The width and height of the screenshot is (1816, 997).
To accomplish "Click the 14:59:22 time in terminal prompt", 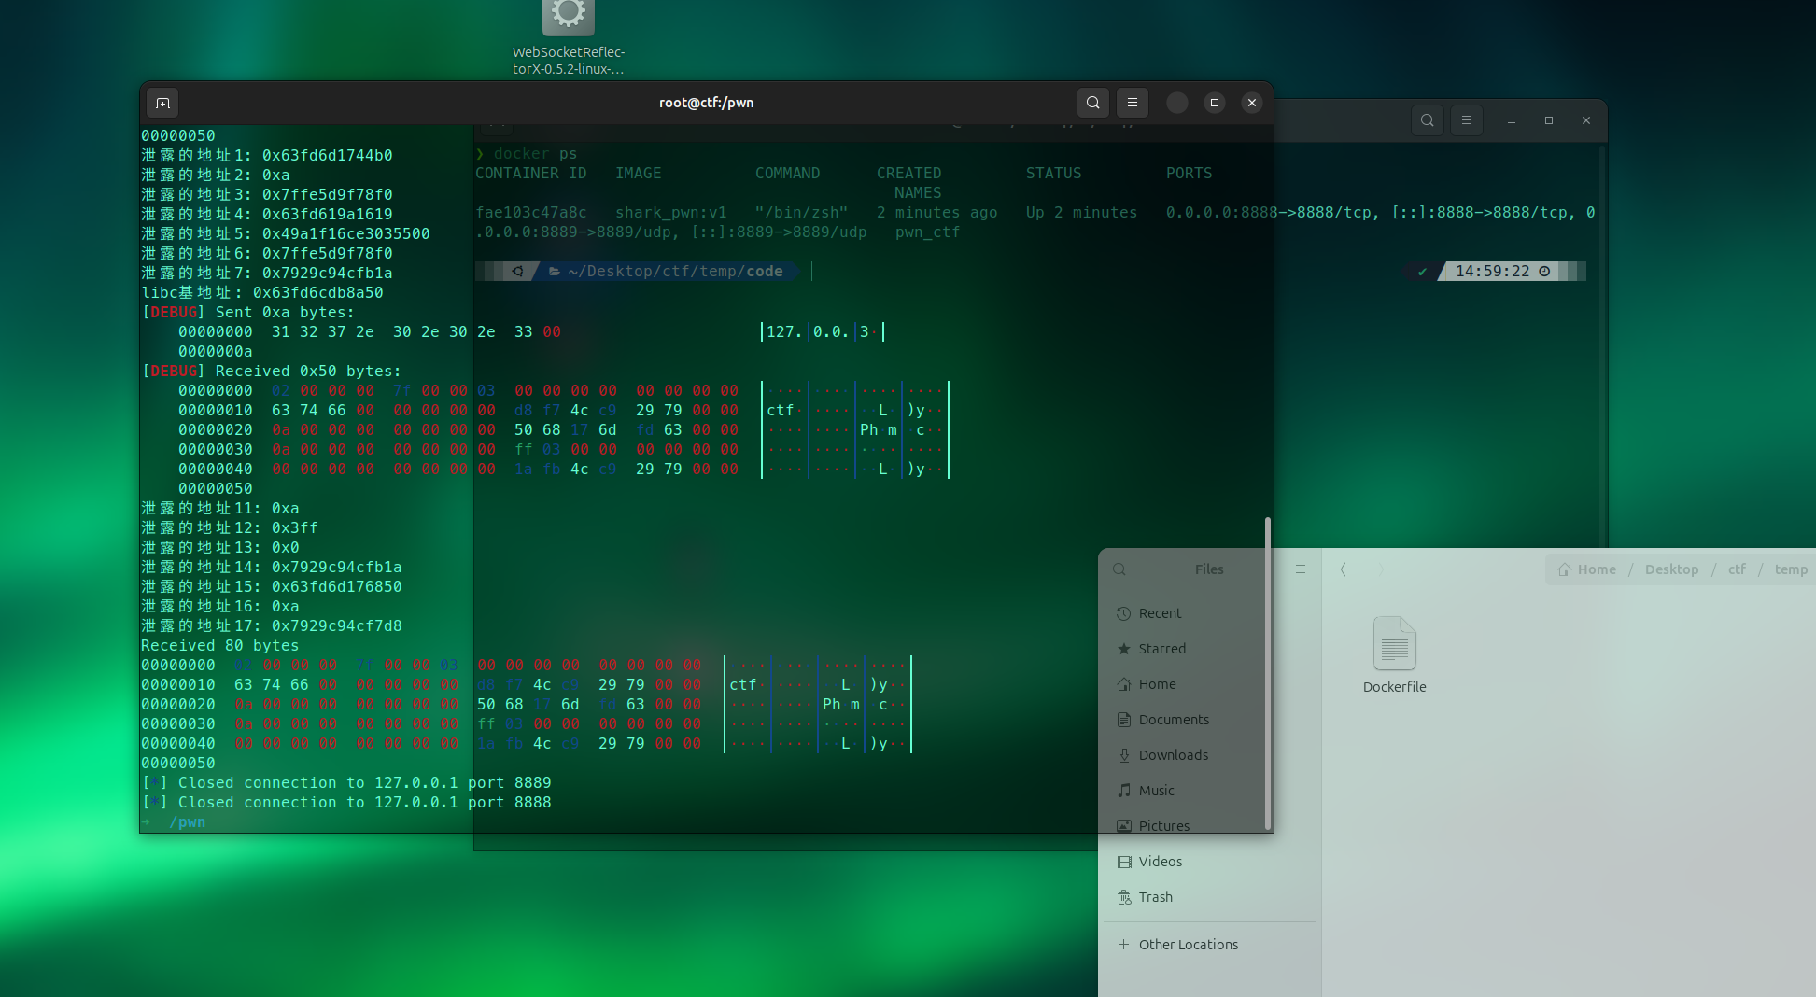I will point(1493,272).
